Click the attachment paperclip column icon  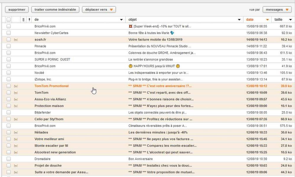coord(23,20)
